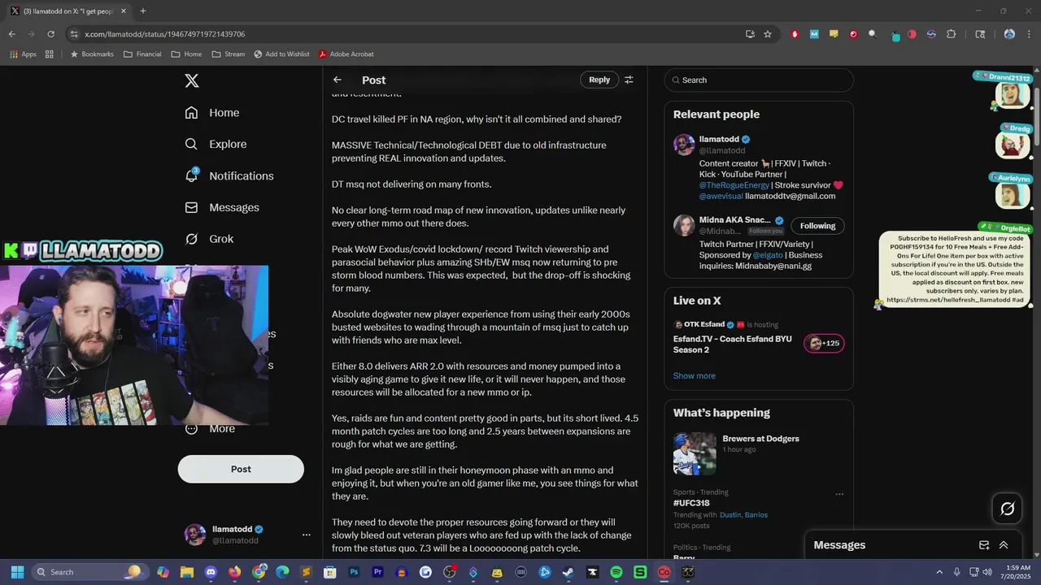This screenshot has height=585, width=1041.
Task: Expand the Messages drawer
Action: click(x=1004, y=545)
